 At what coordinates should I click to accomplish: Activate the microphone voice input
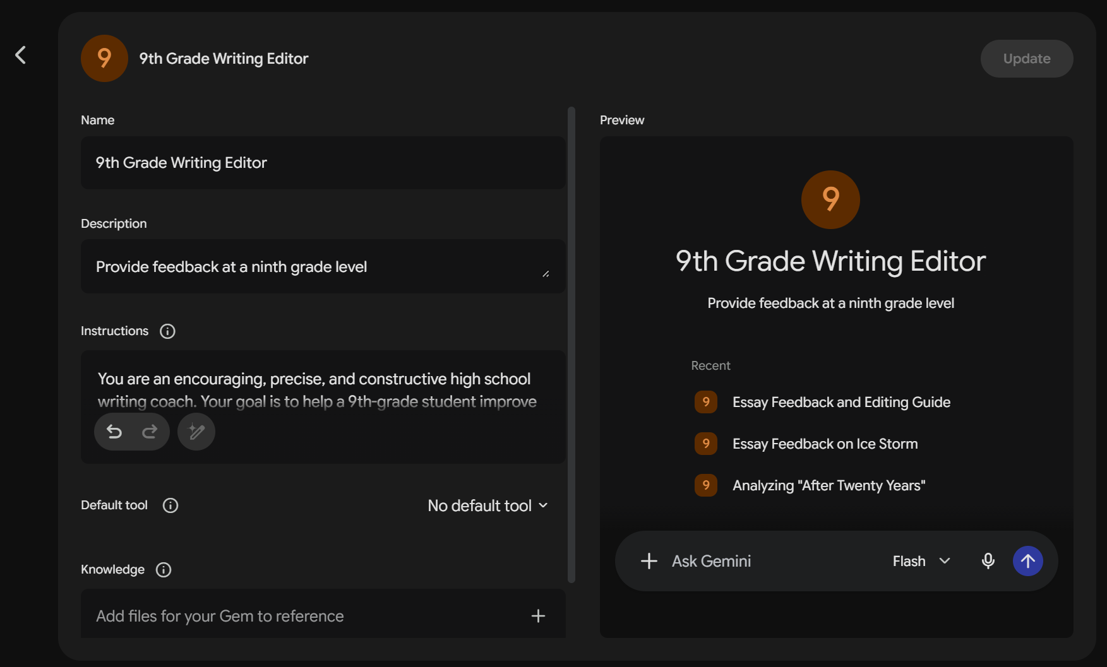[988, 561]
